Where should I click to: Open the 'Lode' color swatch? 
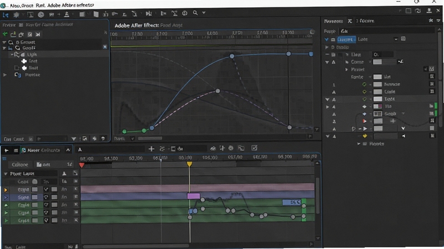[377, 92]
